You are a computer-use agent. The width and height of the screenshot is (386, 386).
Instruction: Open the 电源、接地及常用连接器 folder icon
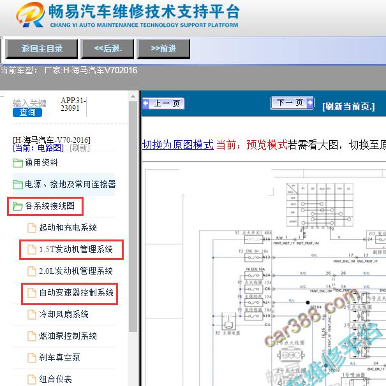[x=18, y=184]
